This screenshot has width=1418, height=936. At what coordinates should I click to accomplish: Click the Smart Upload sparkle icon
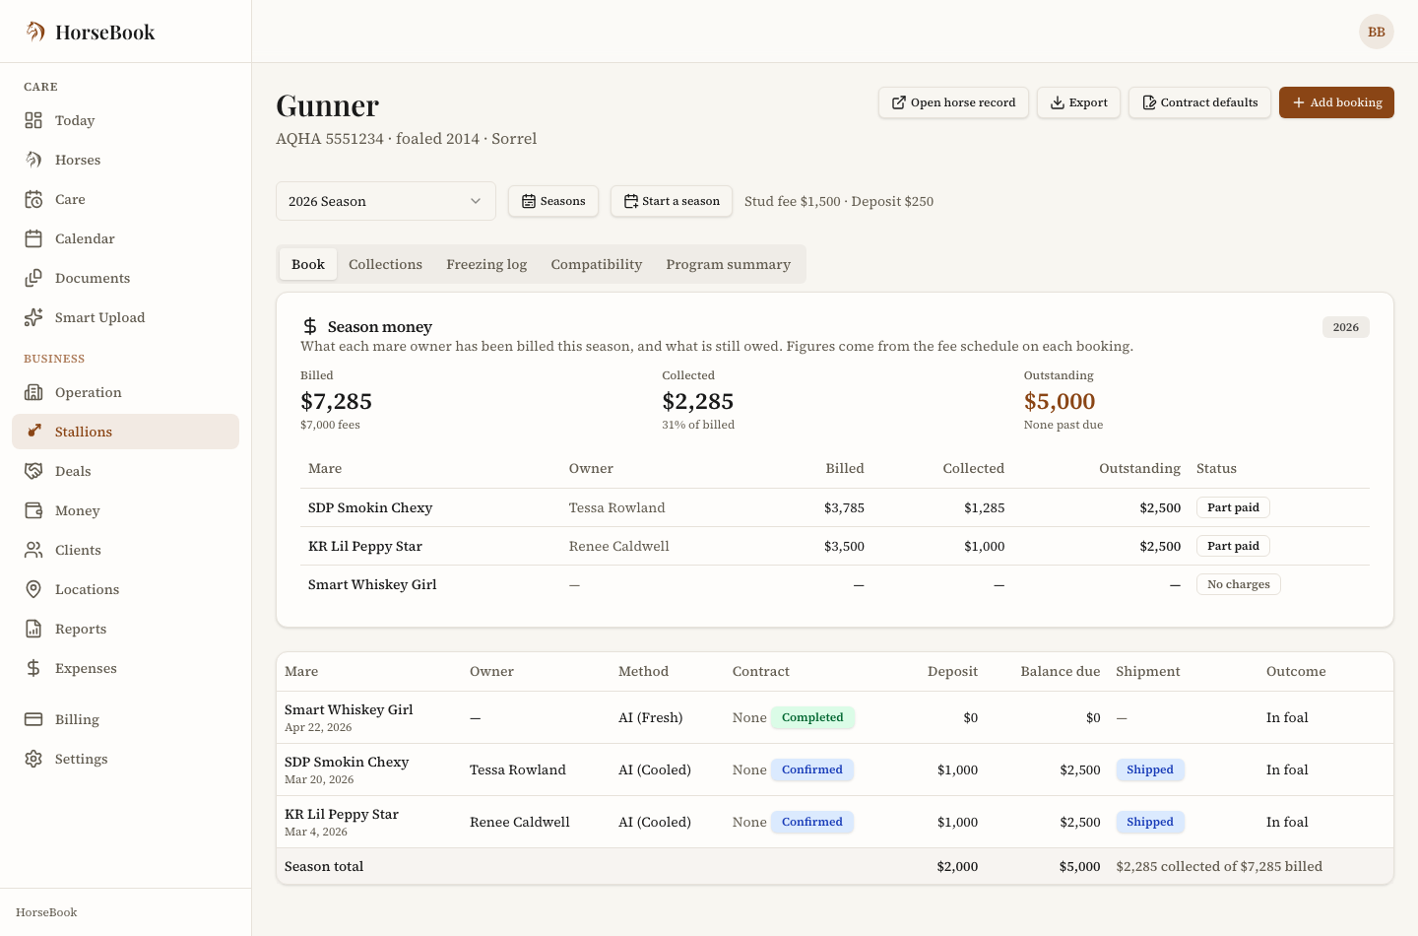point(33,317)
